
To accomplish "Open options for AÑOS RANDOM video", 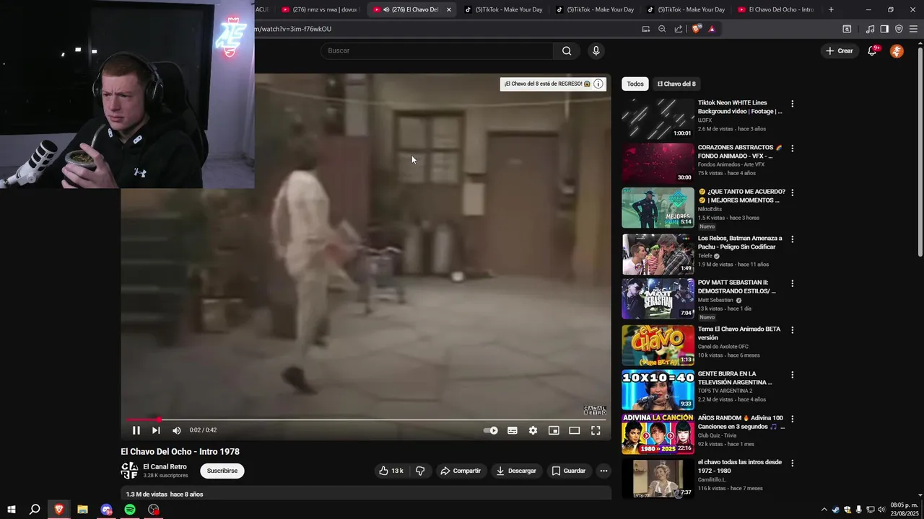I will pos(792,420).
